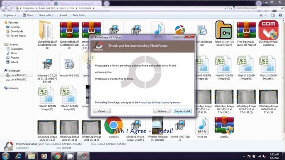Image resolution: width=285 pixels, height=160 pixels.
Task: Open the Share with dropdown
Action: tap(46, 15)
